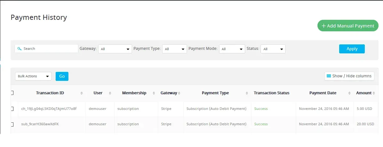The image size is (383, 147).
Task: Open the Bulk Actions dropdown
Action: [x=33, y=76]
